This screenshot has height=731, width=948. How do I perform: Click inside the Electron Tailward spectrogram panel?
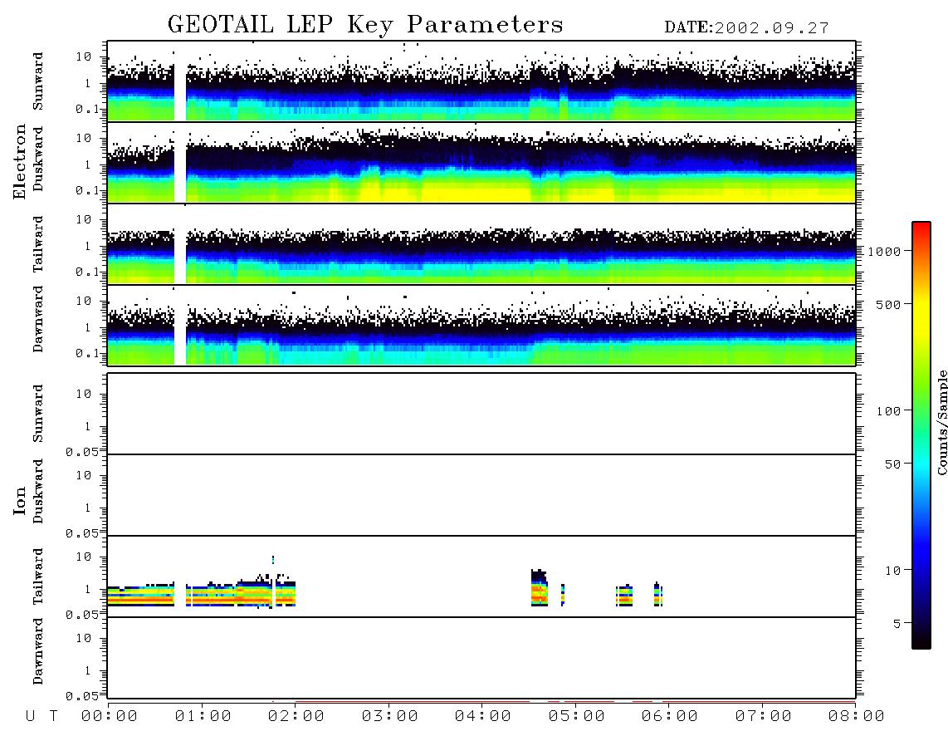click(x=481, y=244)
